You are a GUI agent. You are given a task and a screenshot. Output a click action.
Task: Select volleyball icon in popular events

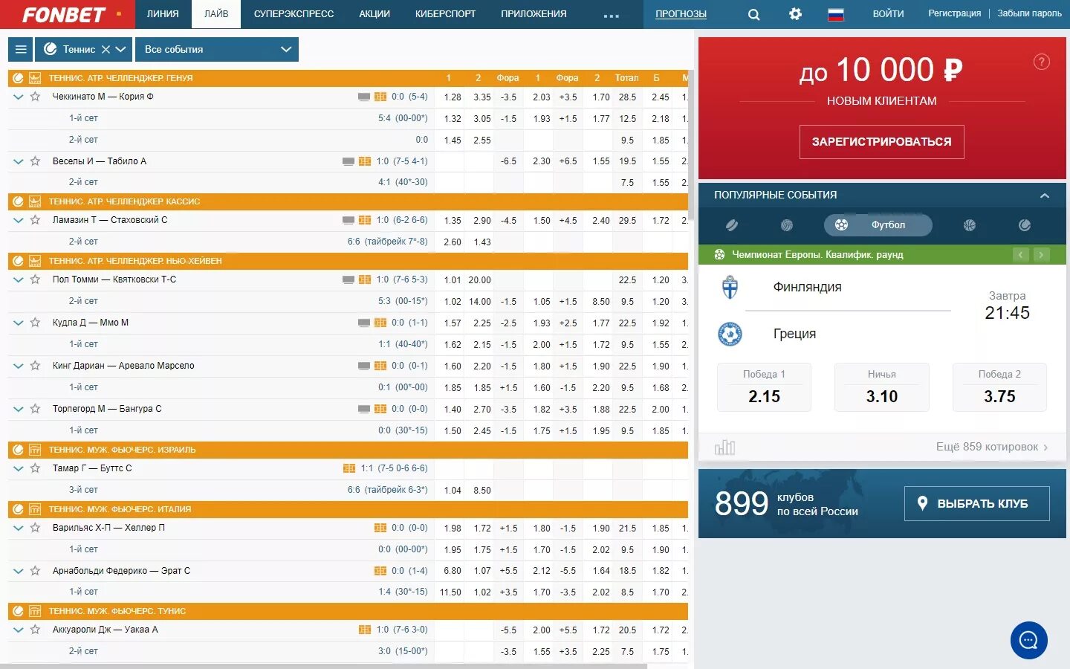tap(787, 225)
